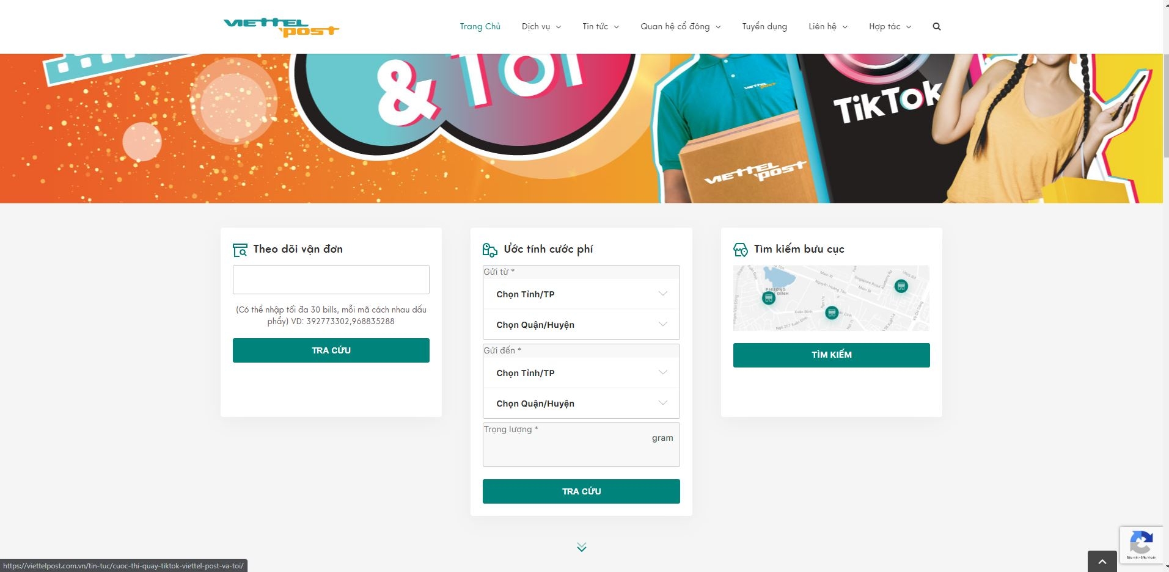Click the double chevron scroll-down icon
This screenshot has height=572, width=1169.
pyautogui.click(x=582, y=547)
